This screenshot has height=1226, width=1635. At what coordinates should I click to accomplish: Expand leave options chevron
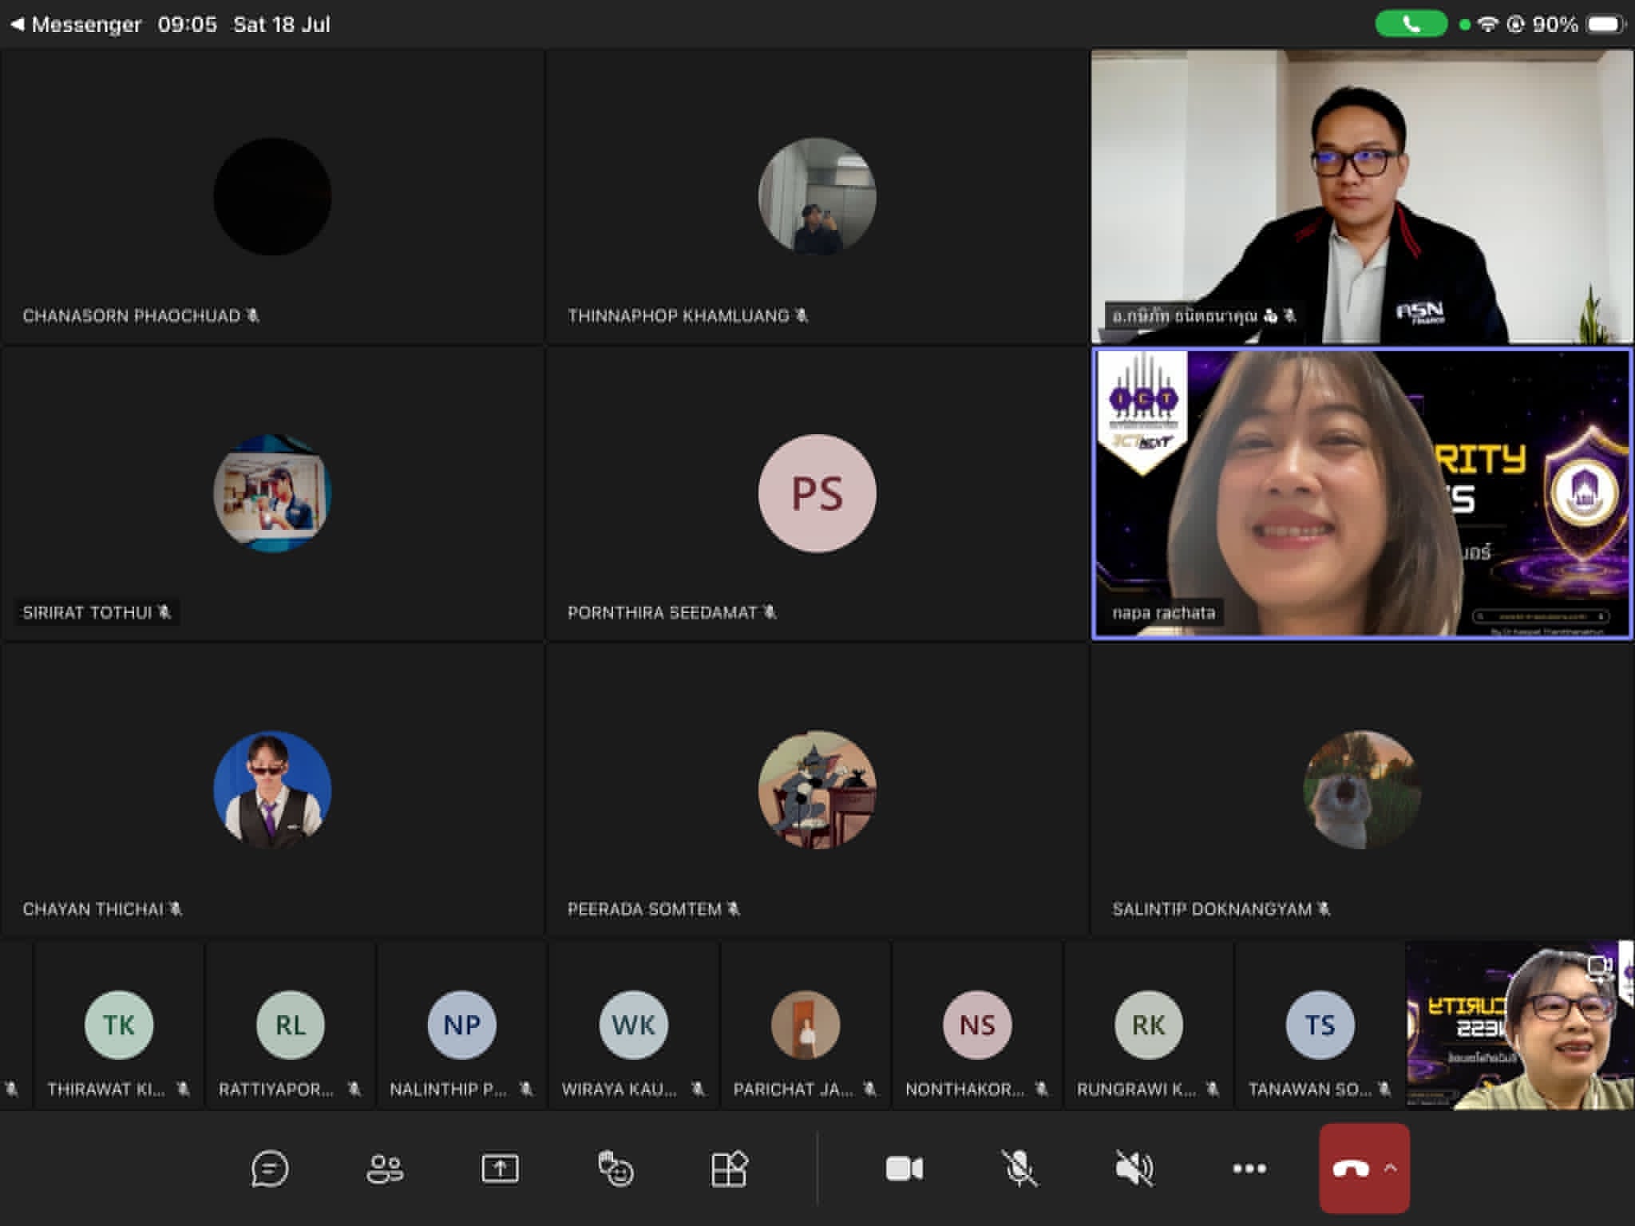click(1391, 1169)
